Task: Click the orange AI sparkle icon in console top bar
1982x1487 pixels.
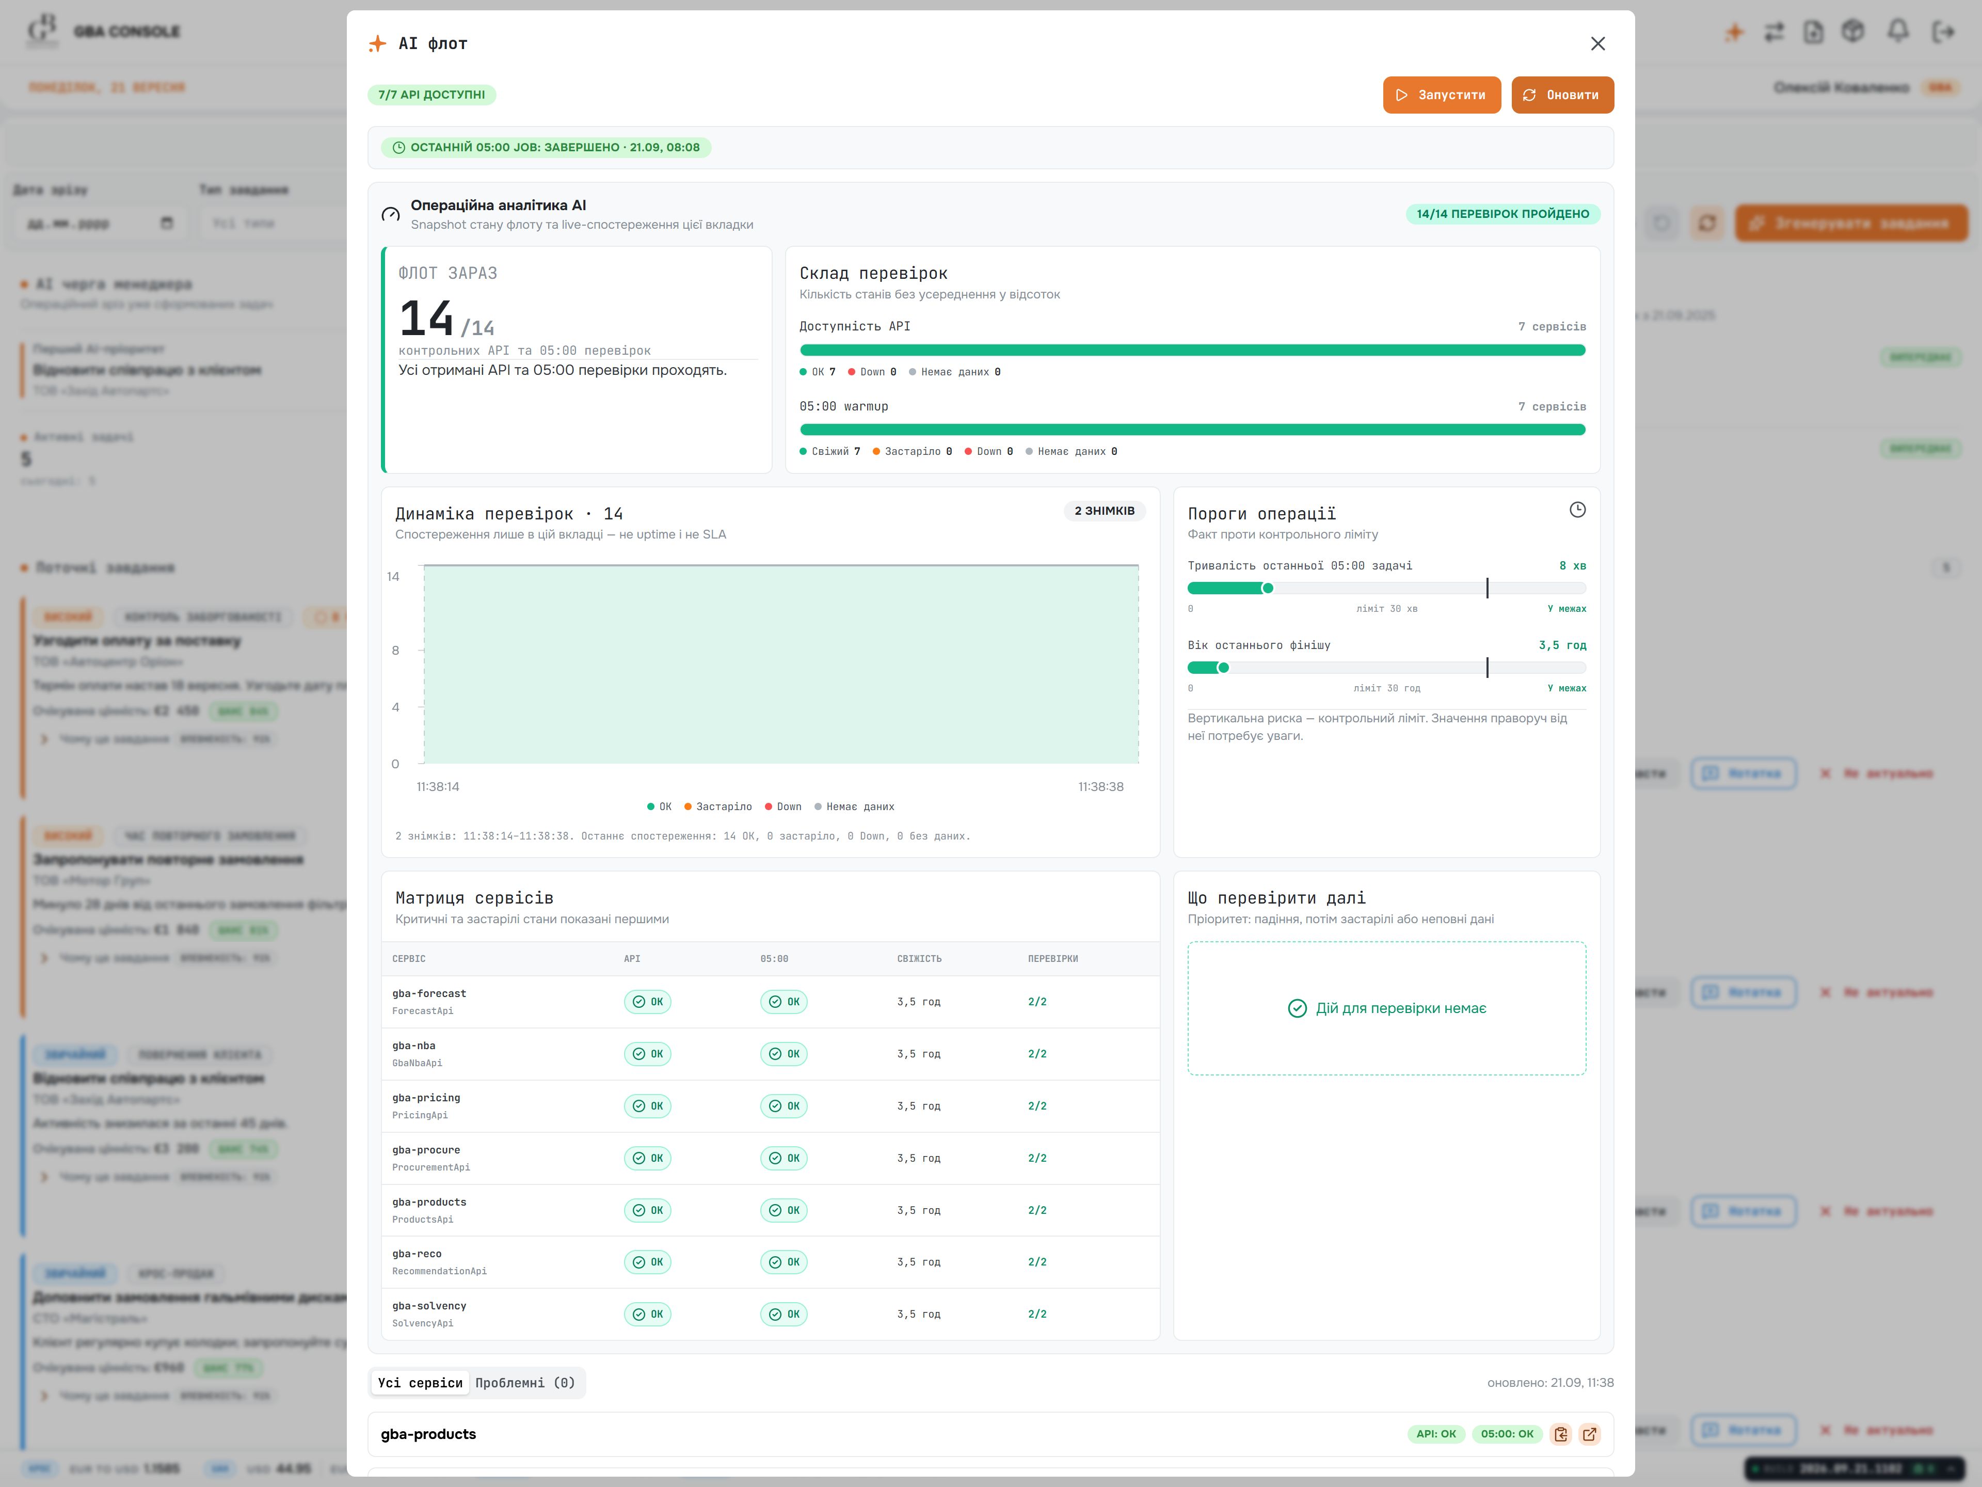Action: (1735, 32)
